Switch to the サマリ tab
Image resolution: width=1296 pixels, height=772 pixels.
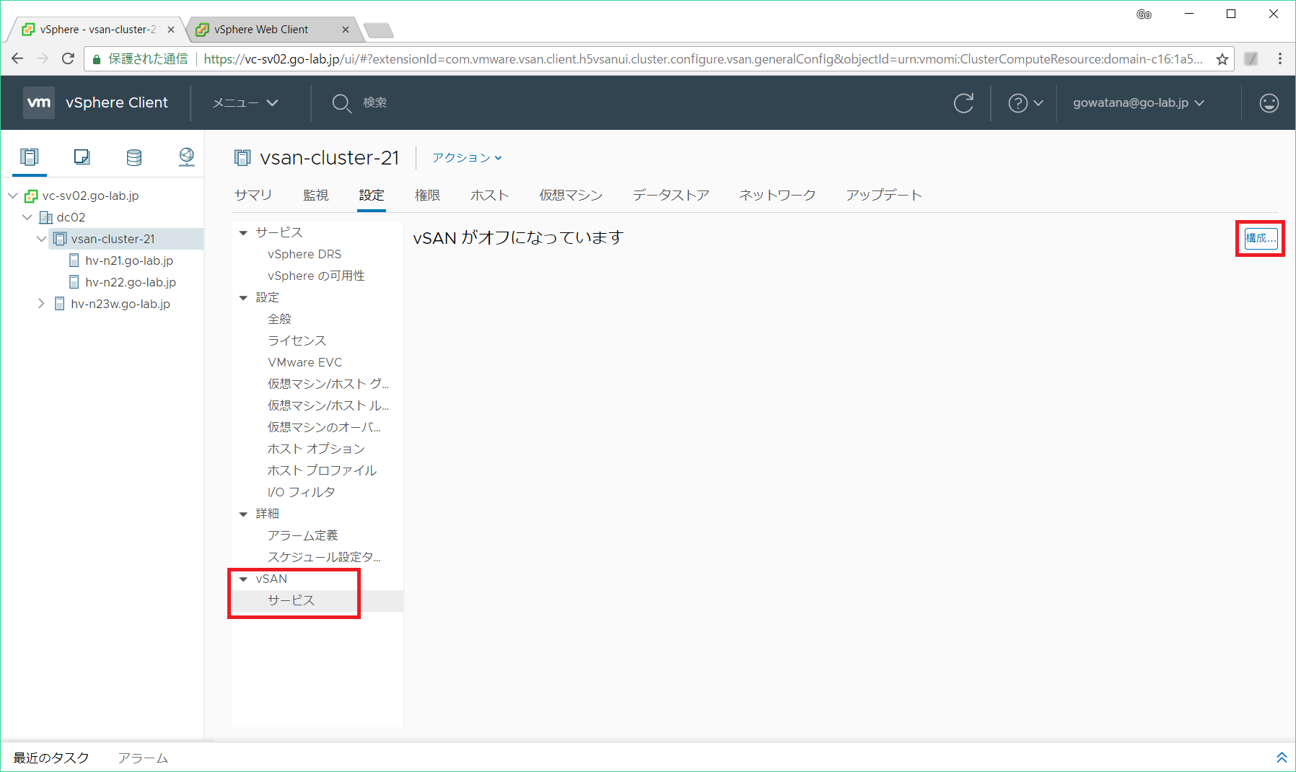click(253, 195)
